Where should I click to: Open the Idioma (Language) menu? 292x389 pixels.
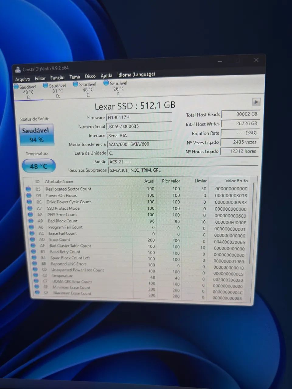136,74
